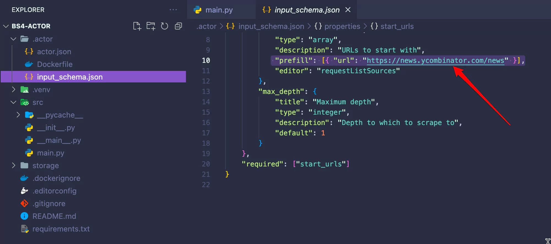Click line number 13 in the gutter
This screenshot has height=244, width=551.
206,91
